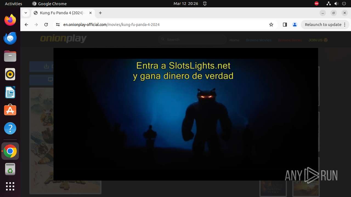Expand the Chrome tab search dropdown
This screenshot has width=351, height=197.
26,13
